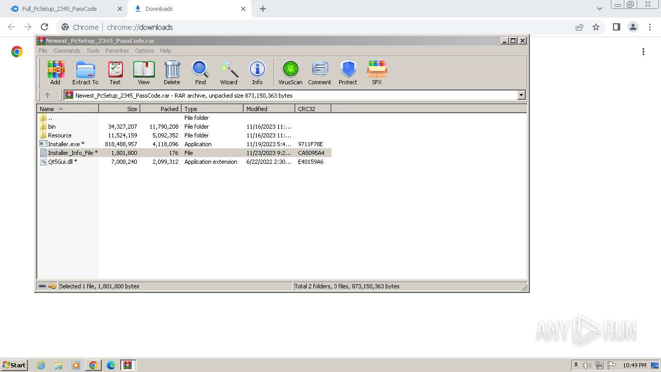Open a new Chrome tab
Viewport: 661px width, 372px height.
[263, 9]
